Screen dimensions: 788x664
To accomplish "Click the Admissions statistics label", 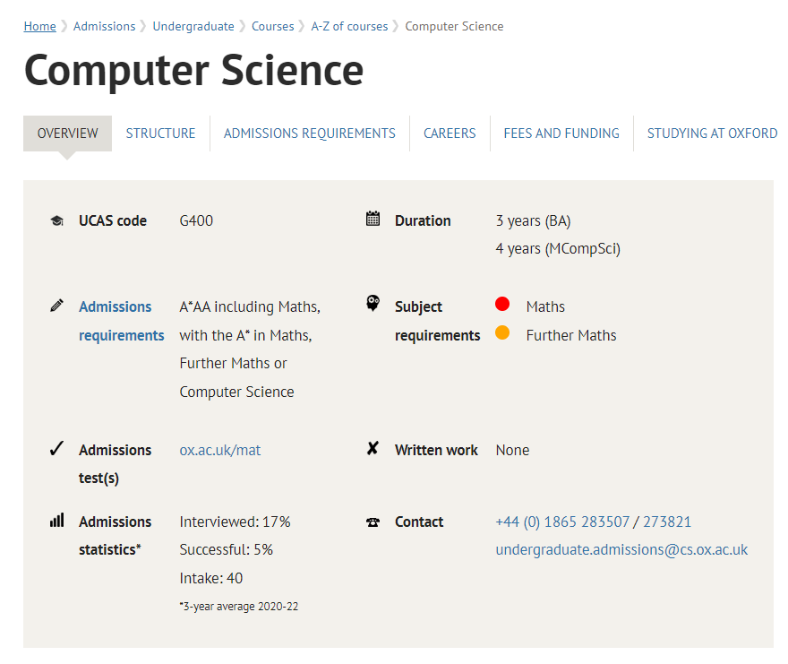I will coord(116,536).
